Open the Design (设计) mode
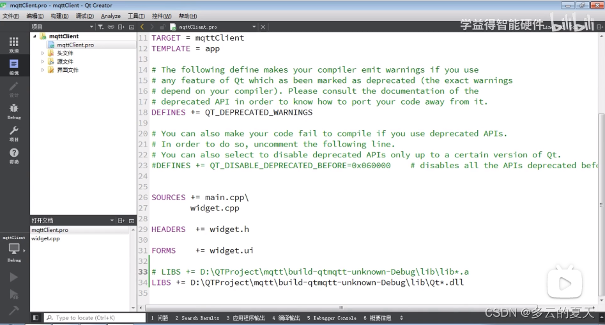This screenshot has height=325, width=605. [14, 89]
